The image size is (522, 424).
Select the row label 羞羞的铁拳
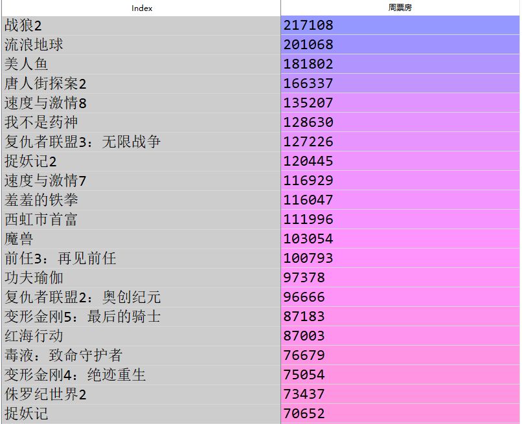coord(141,200)
